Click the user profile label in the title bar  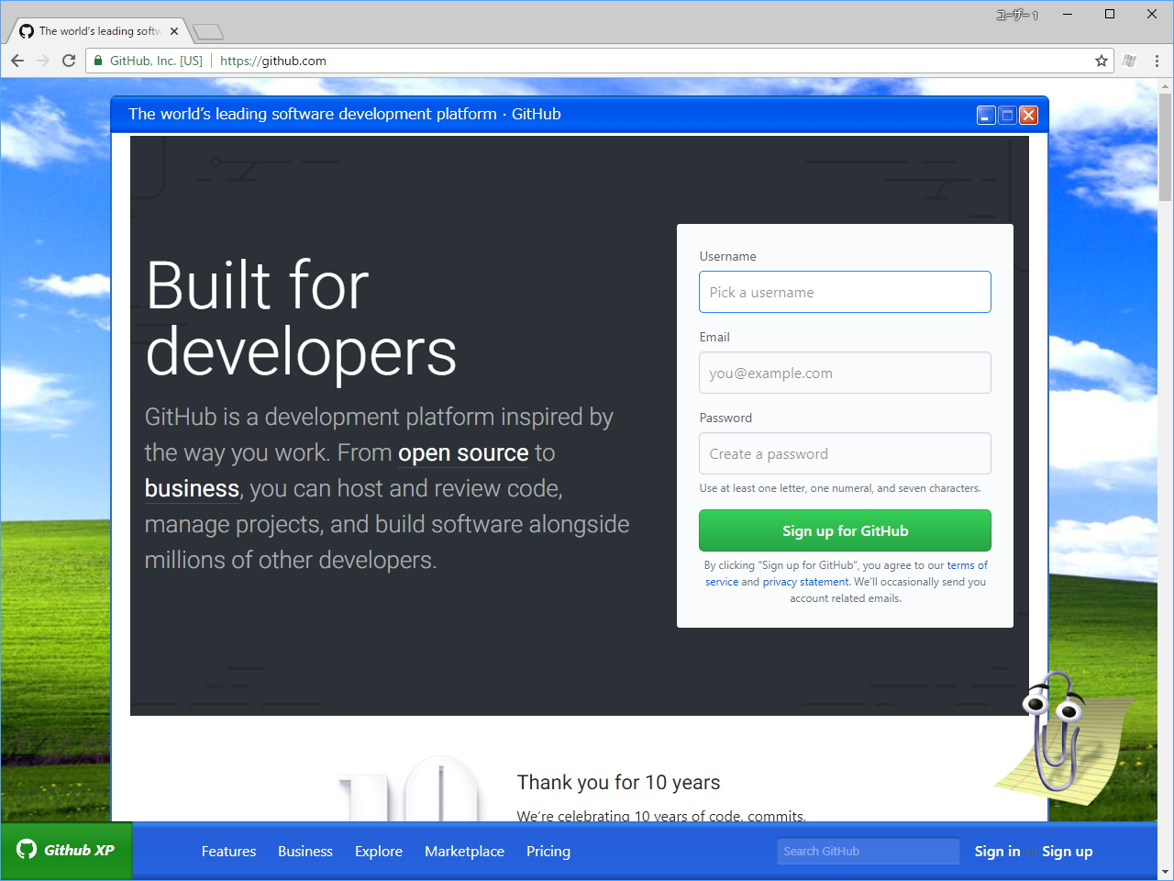tap(1017, 15)
